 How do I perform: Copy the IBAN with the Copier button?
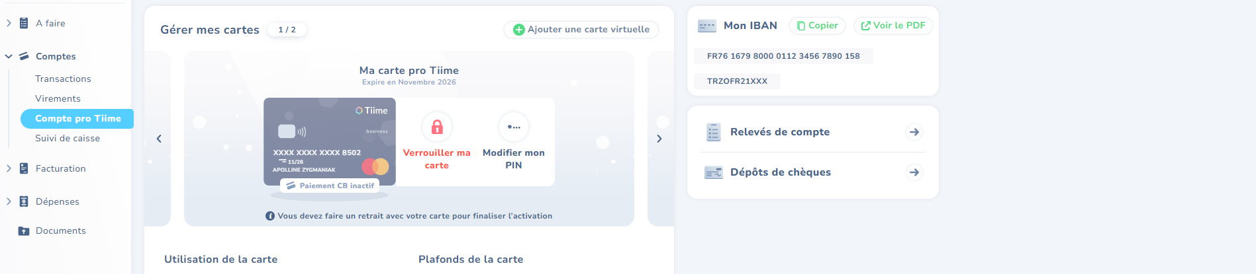click(x=817, y=26)
